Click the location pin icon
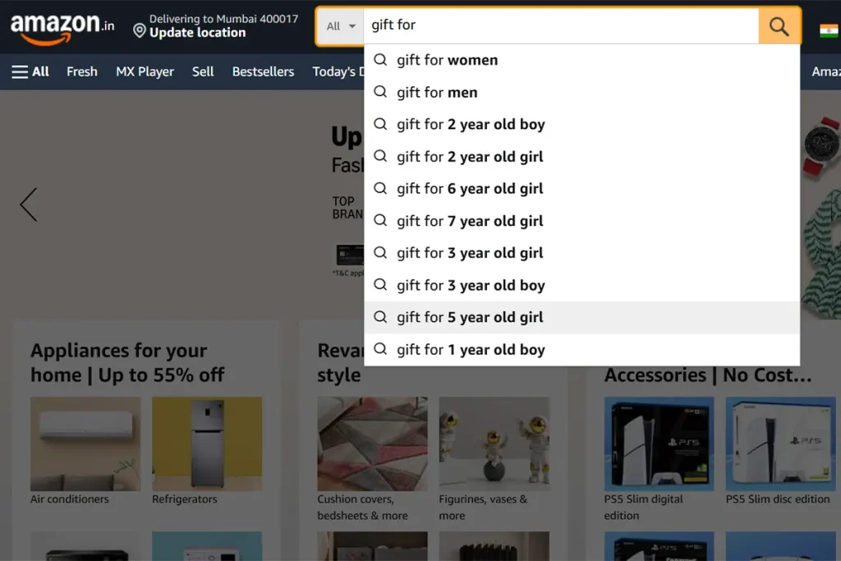The height and width of the screenshot is (561, 841). pos(140,31)
